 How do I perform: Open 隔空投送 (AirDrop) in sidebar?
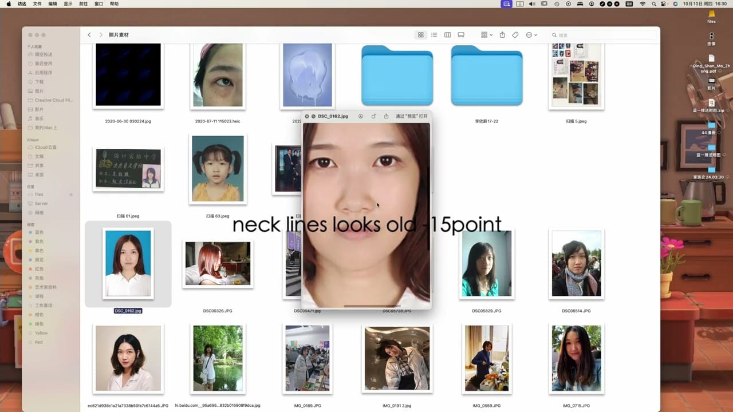(43, 54)
